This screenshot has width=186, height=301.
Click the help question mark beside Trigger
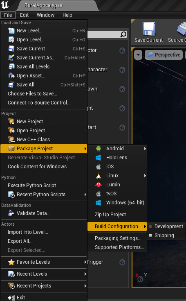pos(122,262)
